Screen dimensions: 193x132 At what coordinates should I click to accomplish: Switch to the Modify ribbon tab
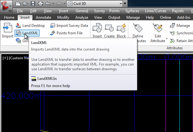point(63,17)
